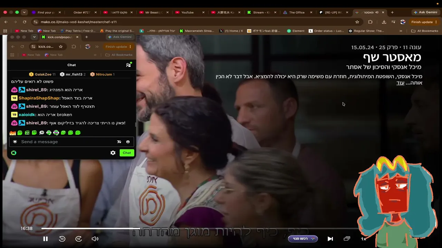Image resolution: width=442 pixels, height=248 pixels.
Task: Mute audio on the מאסטר tab
Action: click(x=377, y=12)
